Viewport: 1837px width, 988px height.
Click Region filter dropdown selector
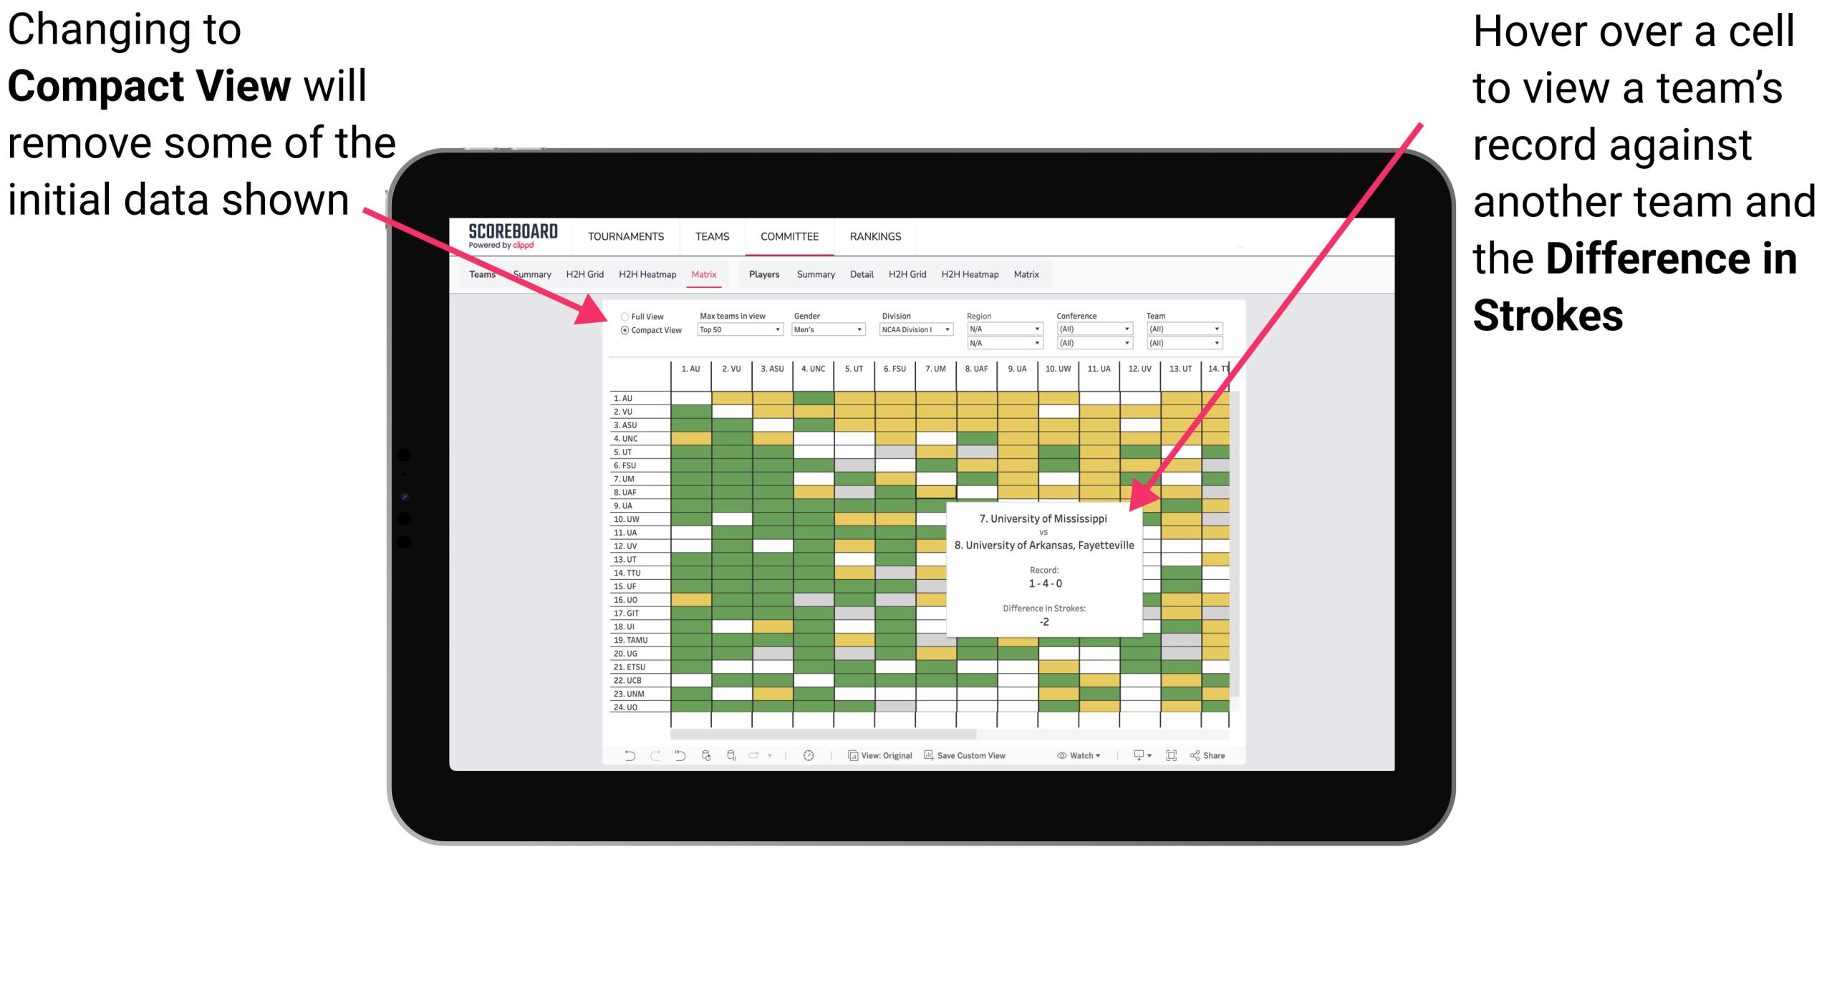(x=999, y=327)
